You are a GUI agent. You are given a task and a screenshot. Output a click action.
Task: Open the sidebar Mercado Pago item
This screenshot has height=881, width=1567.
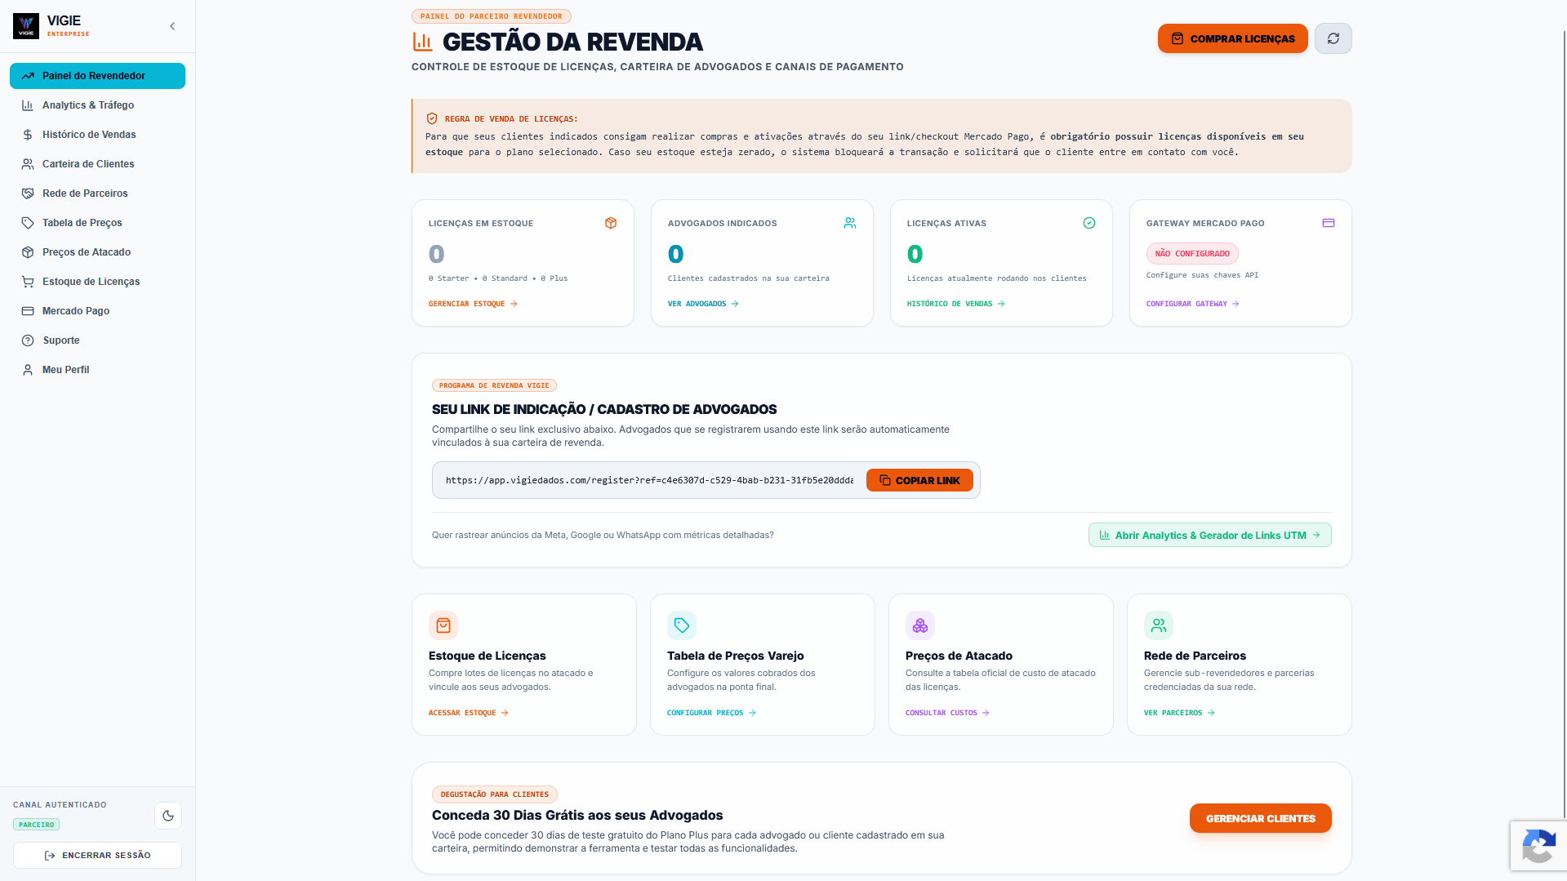tap(97, 311)
